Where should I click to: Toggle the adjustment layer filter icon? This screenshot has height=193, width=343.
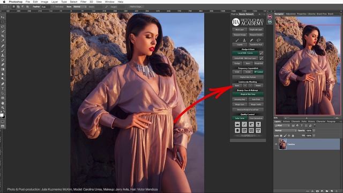tap(297, 125)
